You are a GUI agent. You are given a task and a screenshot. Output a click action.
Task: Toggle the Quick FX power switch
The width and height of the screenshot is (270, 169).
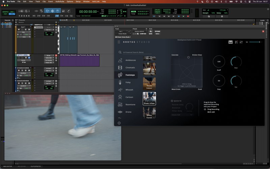click(x=172, y=101)
